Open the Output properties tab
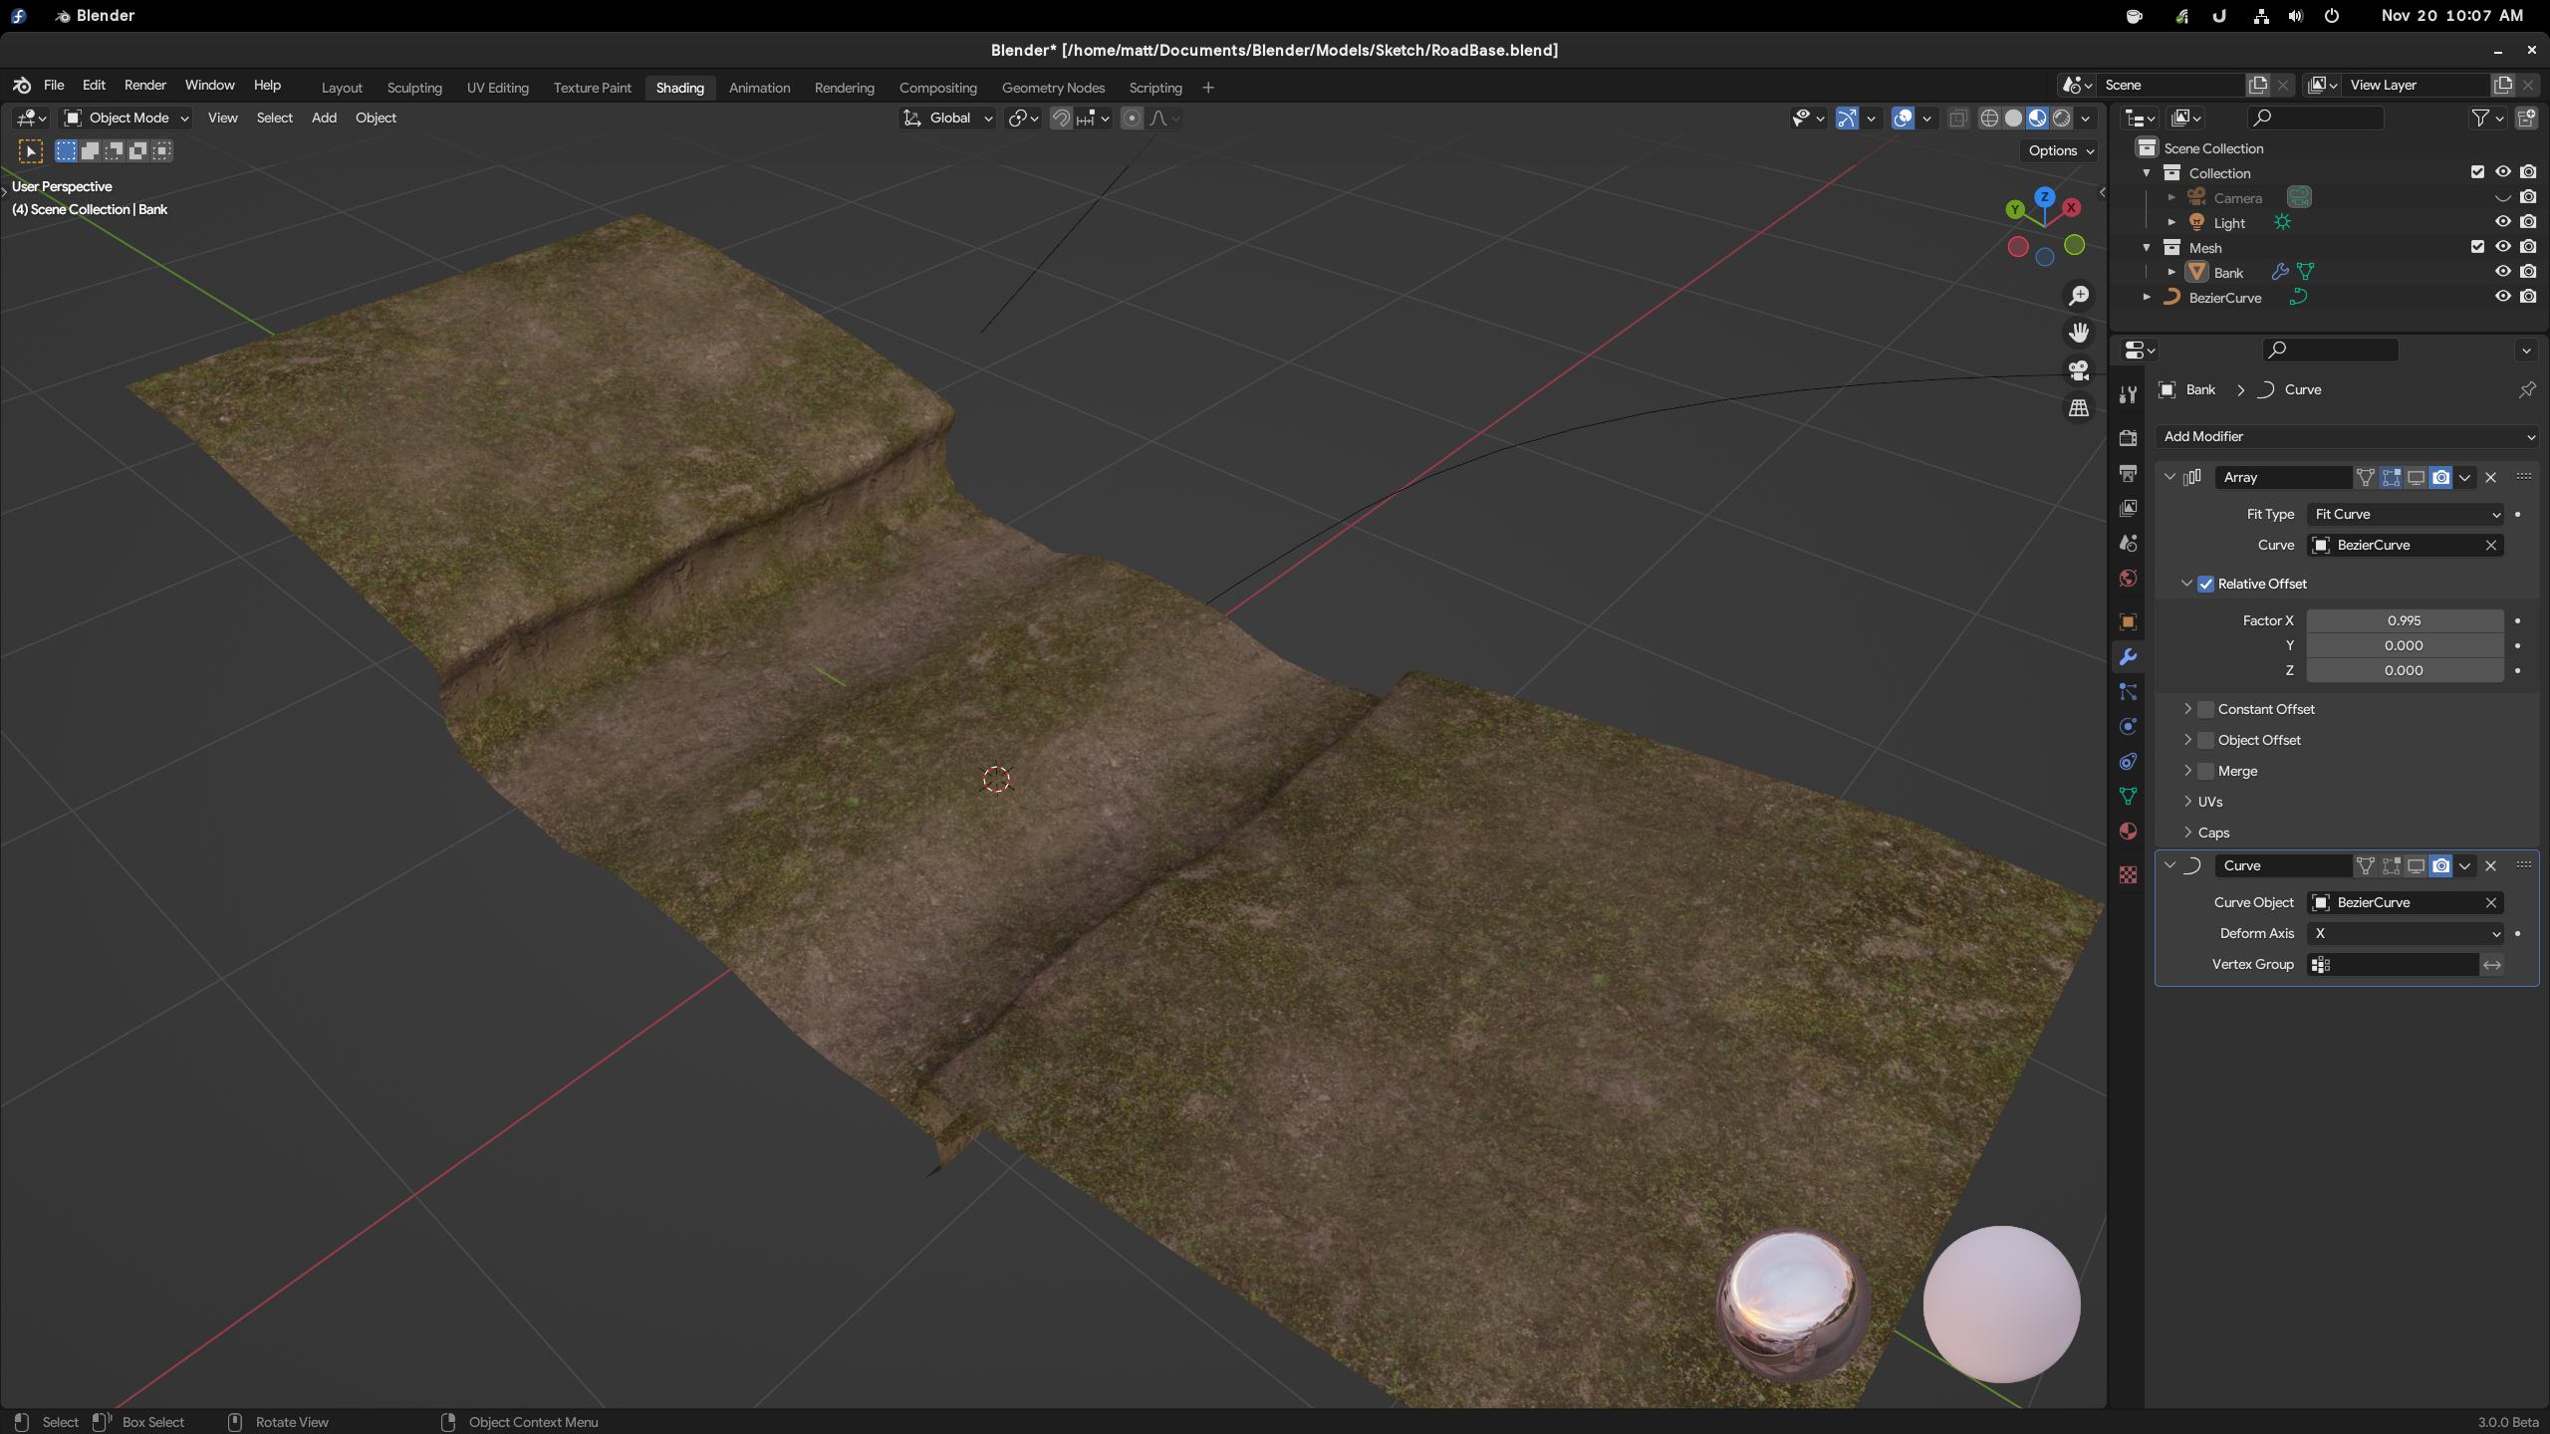 (x=2128, y=473)
